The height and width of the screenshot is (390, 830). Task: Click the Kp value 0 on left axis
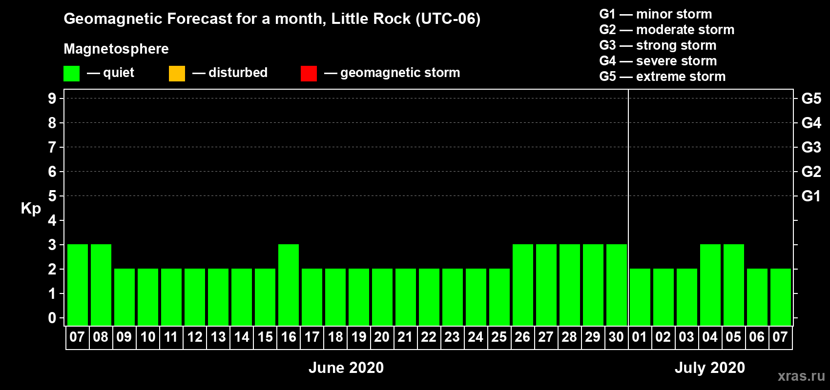[x=52, y=318]
